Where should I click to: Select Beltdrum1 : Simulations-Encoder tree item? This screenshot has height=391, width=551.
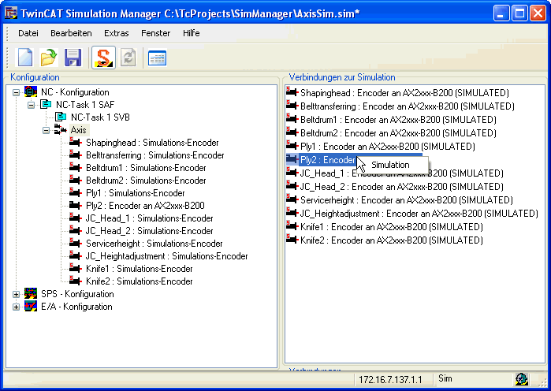[146, 168]
